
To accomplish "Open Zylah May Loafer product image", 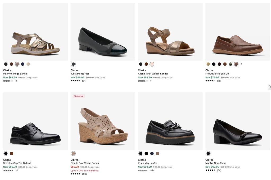I will tap(170, 121).
